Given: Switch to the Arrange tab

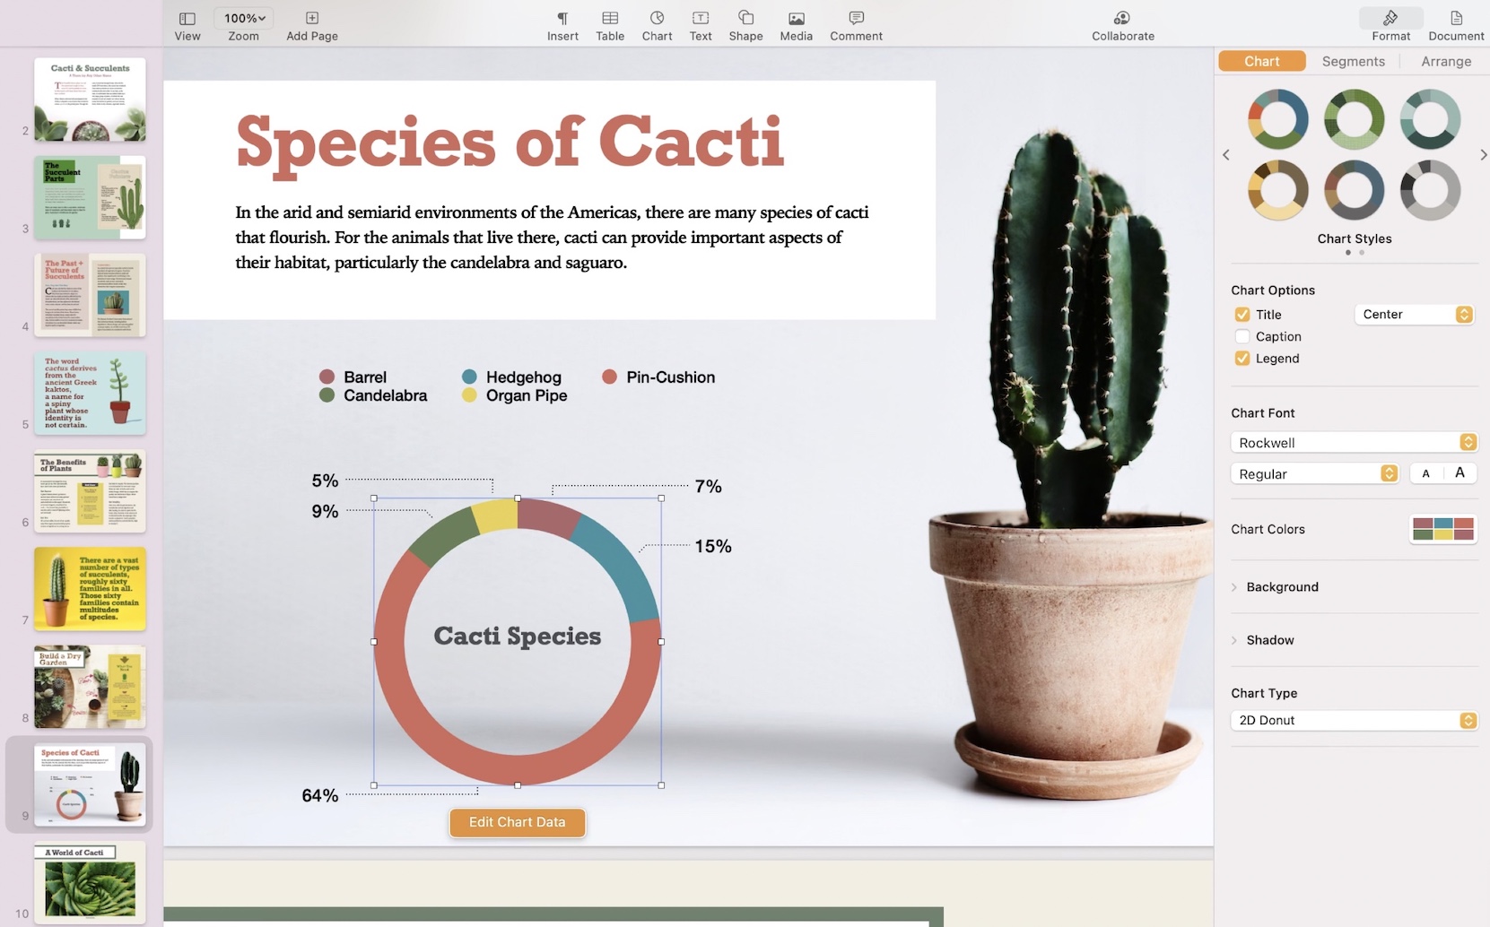Looking at the screenshot, I should pyautogui.click(x=1446, y=61).
